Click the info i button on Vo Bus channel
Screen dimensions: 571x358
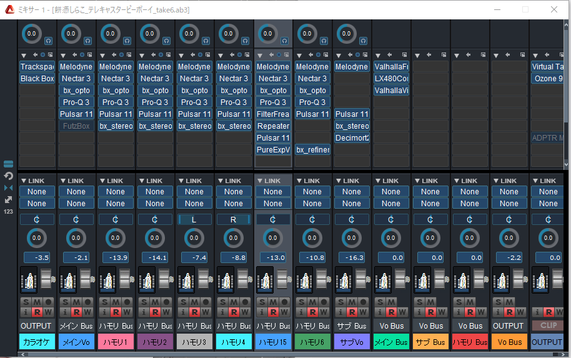coord(498,312)
